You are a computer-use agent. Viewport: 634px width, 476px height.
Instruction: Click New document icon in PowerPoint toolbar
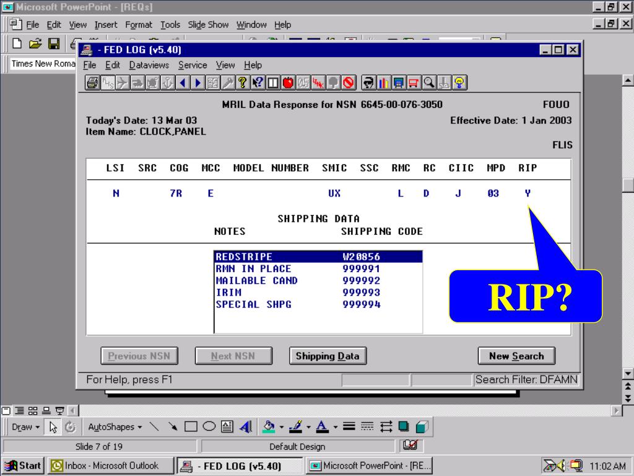click(x=17, y=43)
